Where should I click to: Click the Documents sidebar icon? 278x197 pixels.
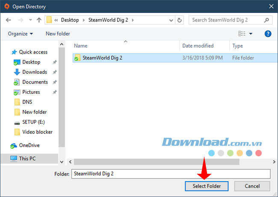[17, 82]
